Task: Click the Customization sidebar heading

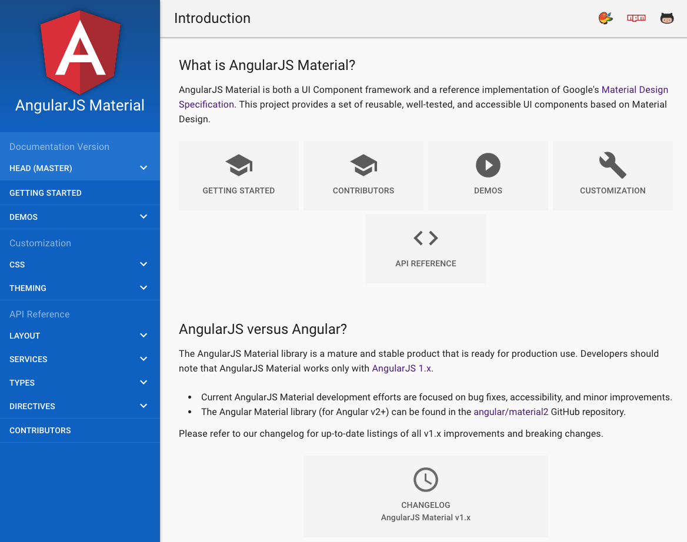Action: pos(40,243)
